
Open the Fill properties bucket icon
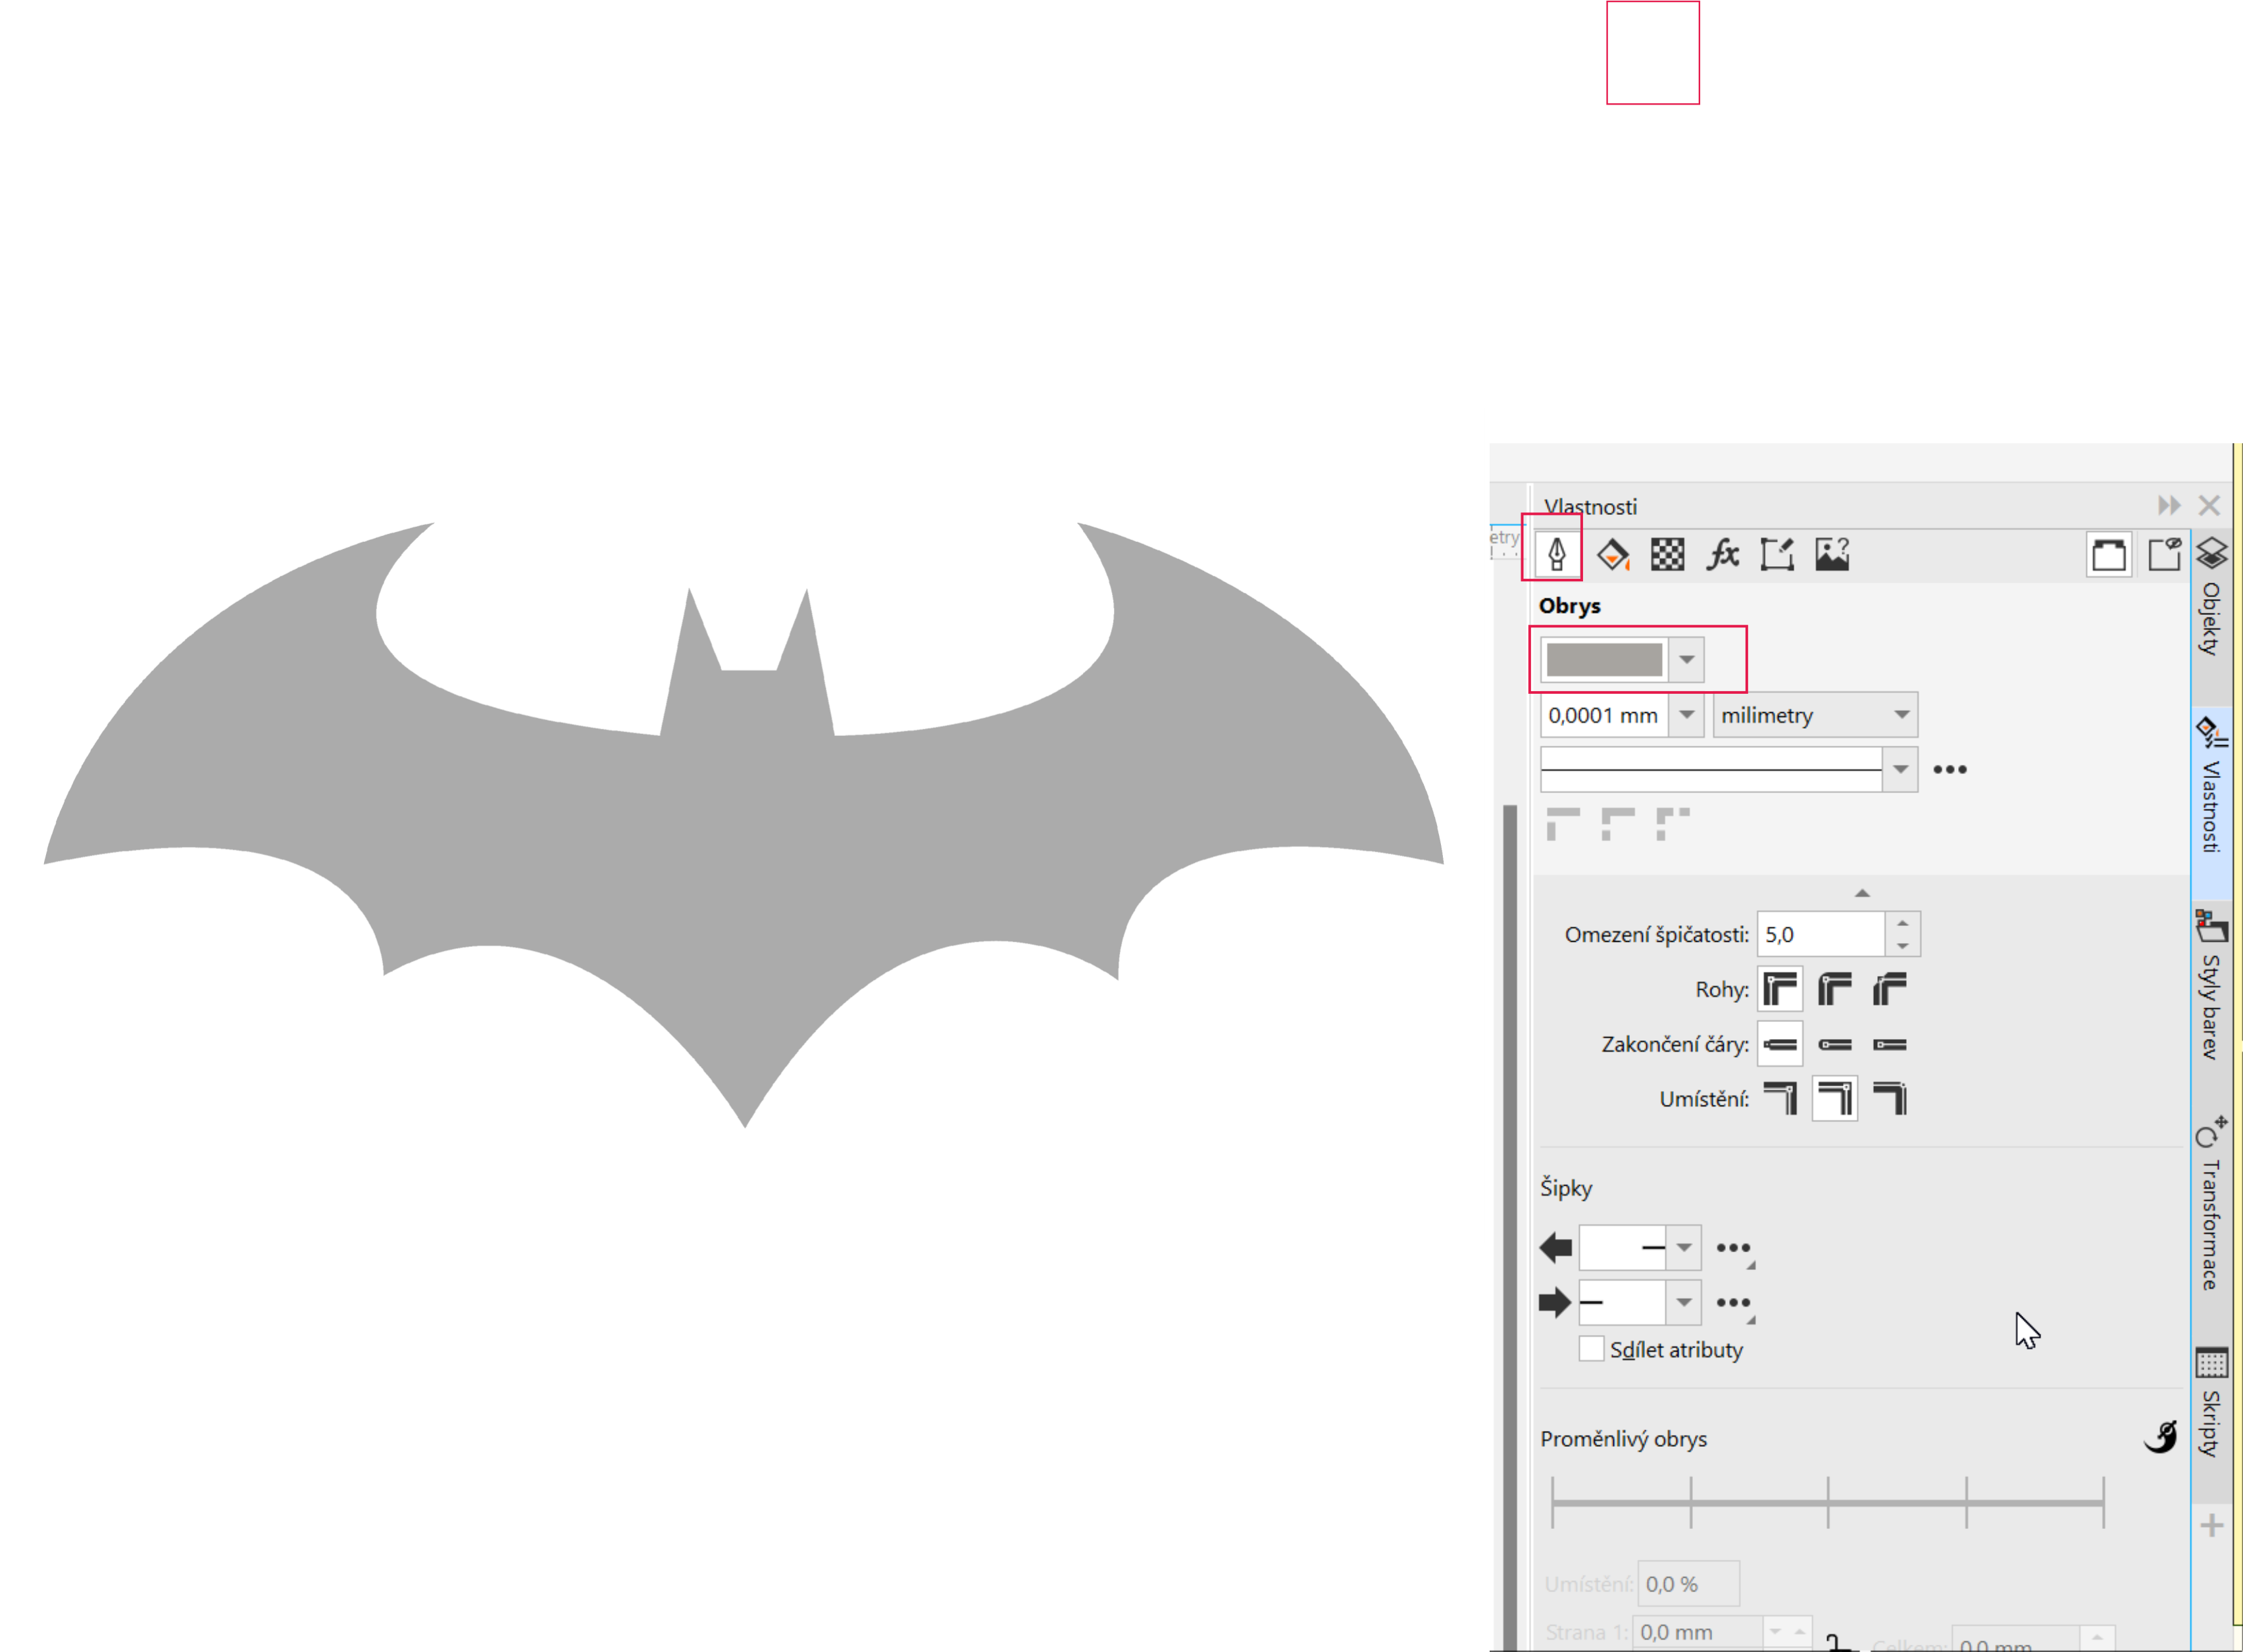pyautogui.click(x=1612, y=554)
